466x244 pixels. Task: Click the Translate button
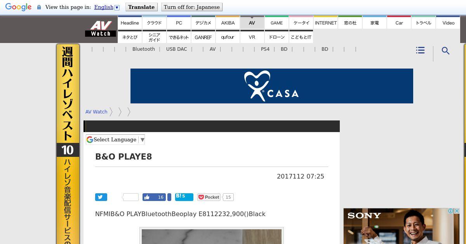tap(141, 7)
